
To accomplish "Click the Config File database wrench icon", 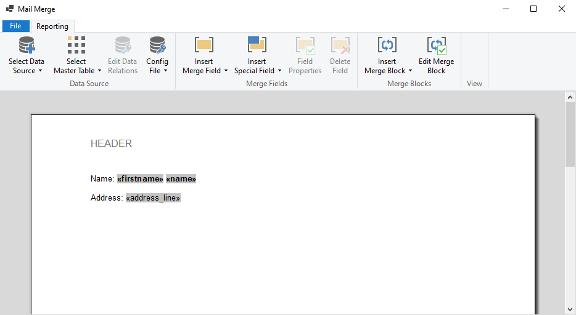I will coord(158,45).
